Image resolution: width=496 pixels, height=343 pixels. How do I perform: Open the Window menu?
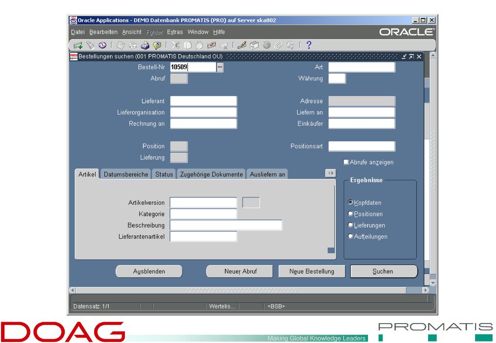(198, 32)
